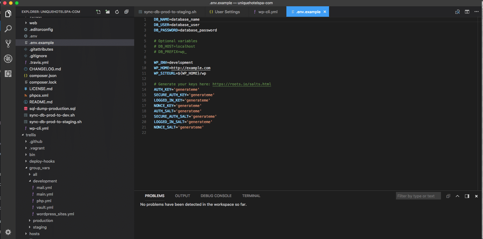This screenshot has width=483, height=239.
Task: Expand the deploy-hooks folder
Action: 75,161
